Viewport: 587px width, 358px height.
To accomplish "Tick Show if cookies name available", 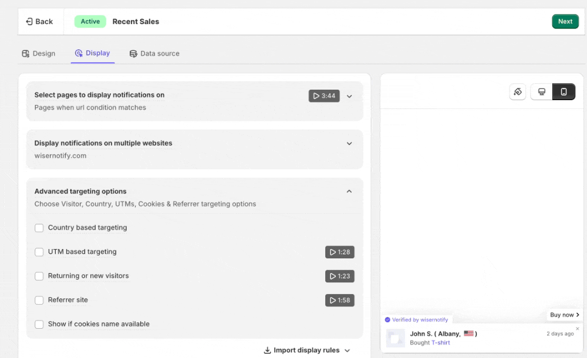I will pyautogui.click(x=39, y=324).
